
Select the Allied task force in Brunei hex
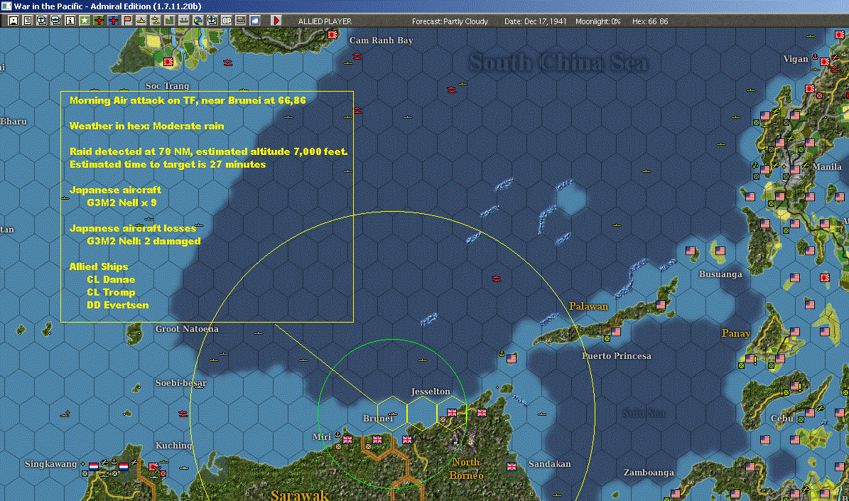(x=393, y=414)
